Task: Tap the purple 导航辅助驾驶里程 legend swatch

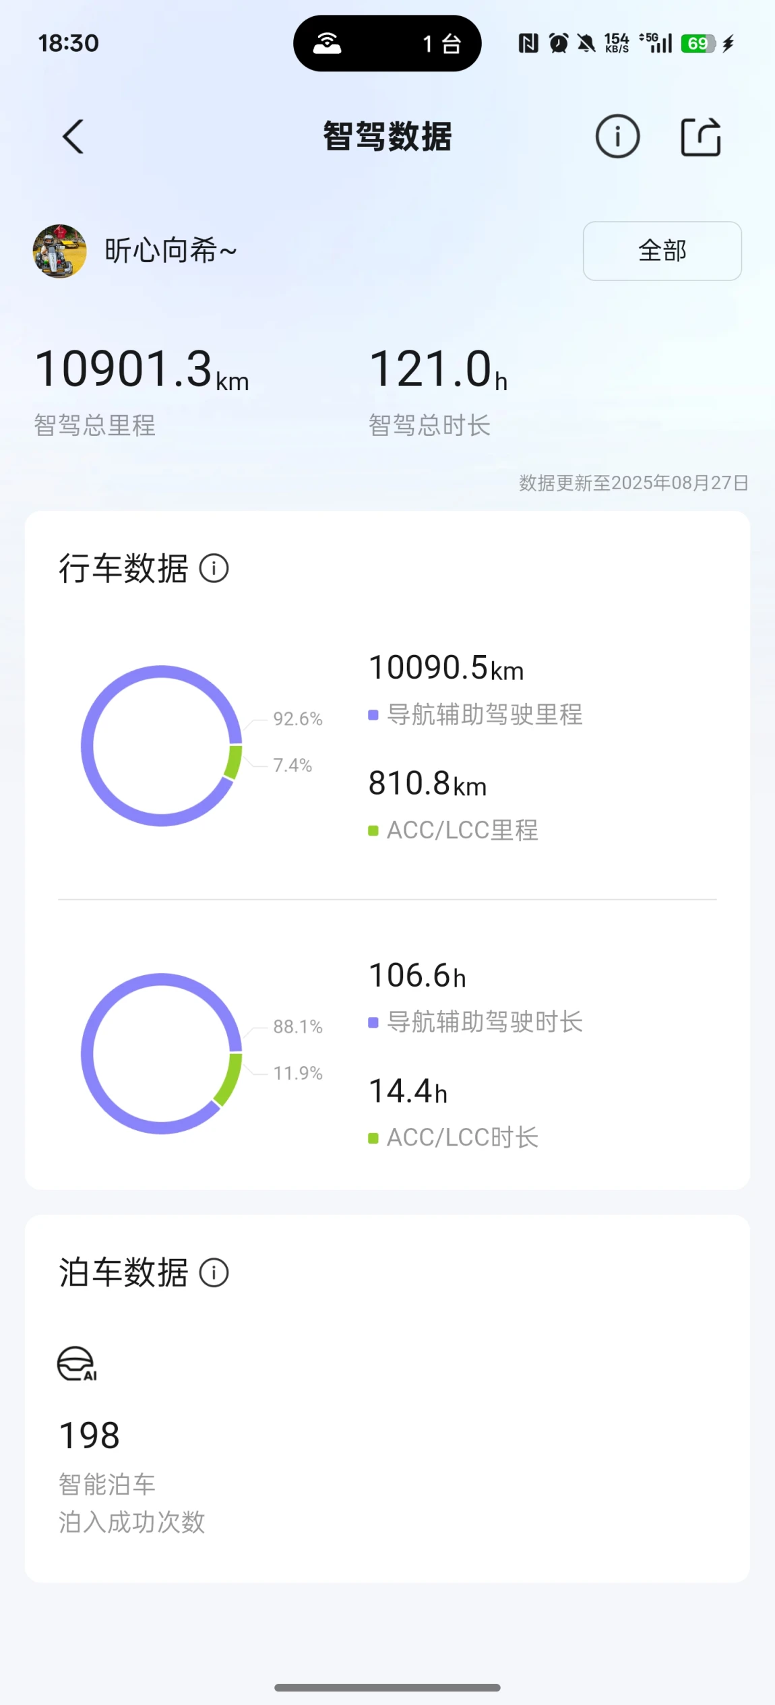Action: (x=373, y=715)
